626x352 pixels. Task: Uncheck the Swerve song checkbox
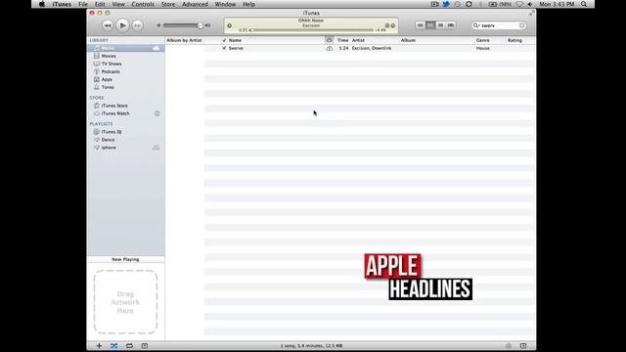pos(224,48)
